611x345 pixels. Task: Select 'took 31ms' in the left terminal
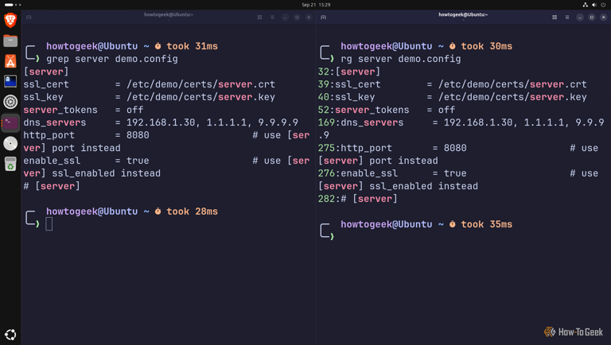coord(192,46)
